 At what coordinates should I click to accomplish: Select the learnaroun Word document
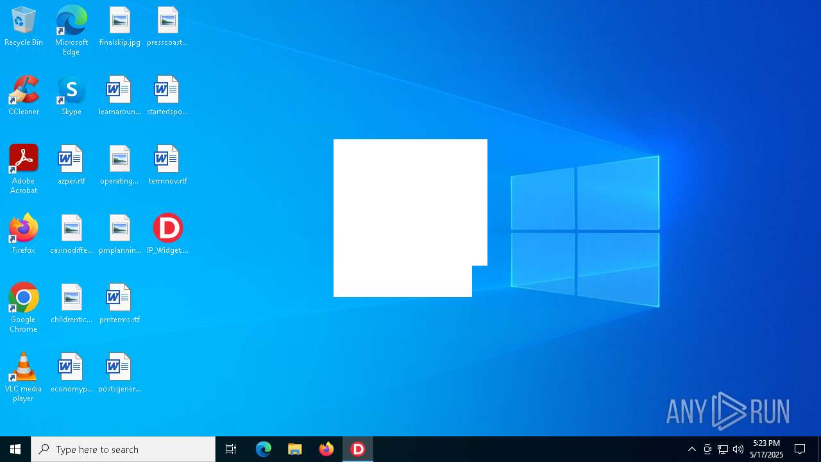(119, 96)
